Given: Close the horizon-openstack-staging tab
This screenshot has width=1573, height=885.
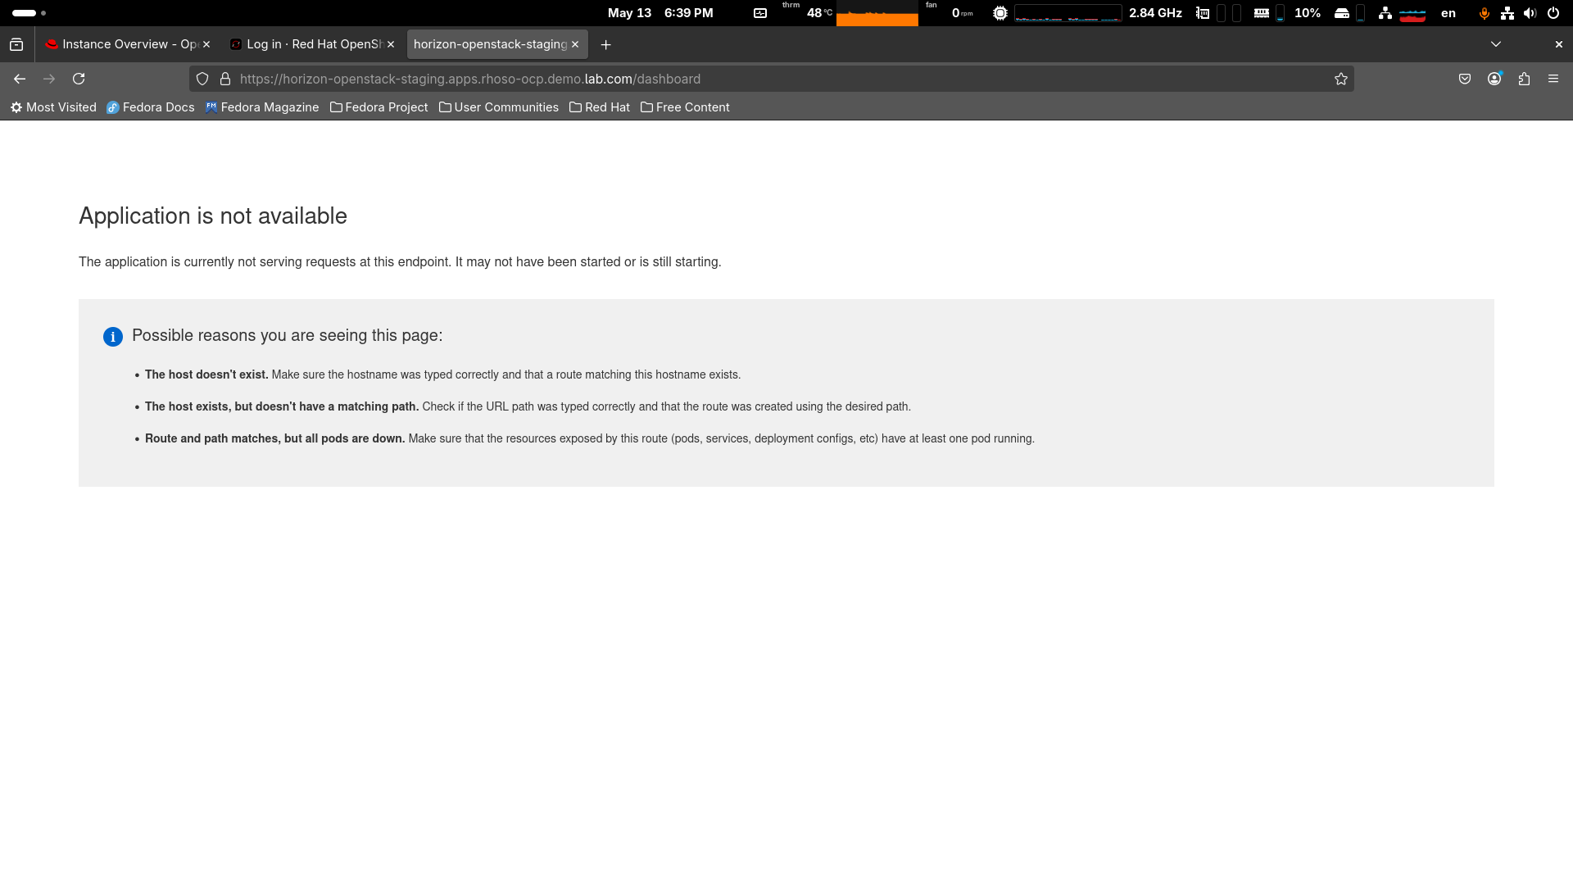Looking at the screenshot, I should pyautogui.click(x=575, y=44).
